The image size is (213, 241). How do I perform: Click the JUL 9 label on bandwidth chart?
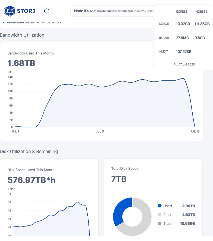point(100,132)
